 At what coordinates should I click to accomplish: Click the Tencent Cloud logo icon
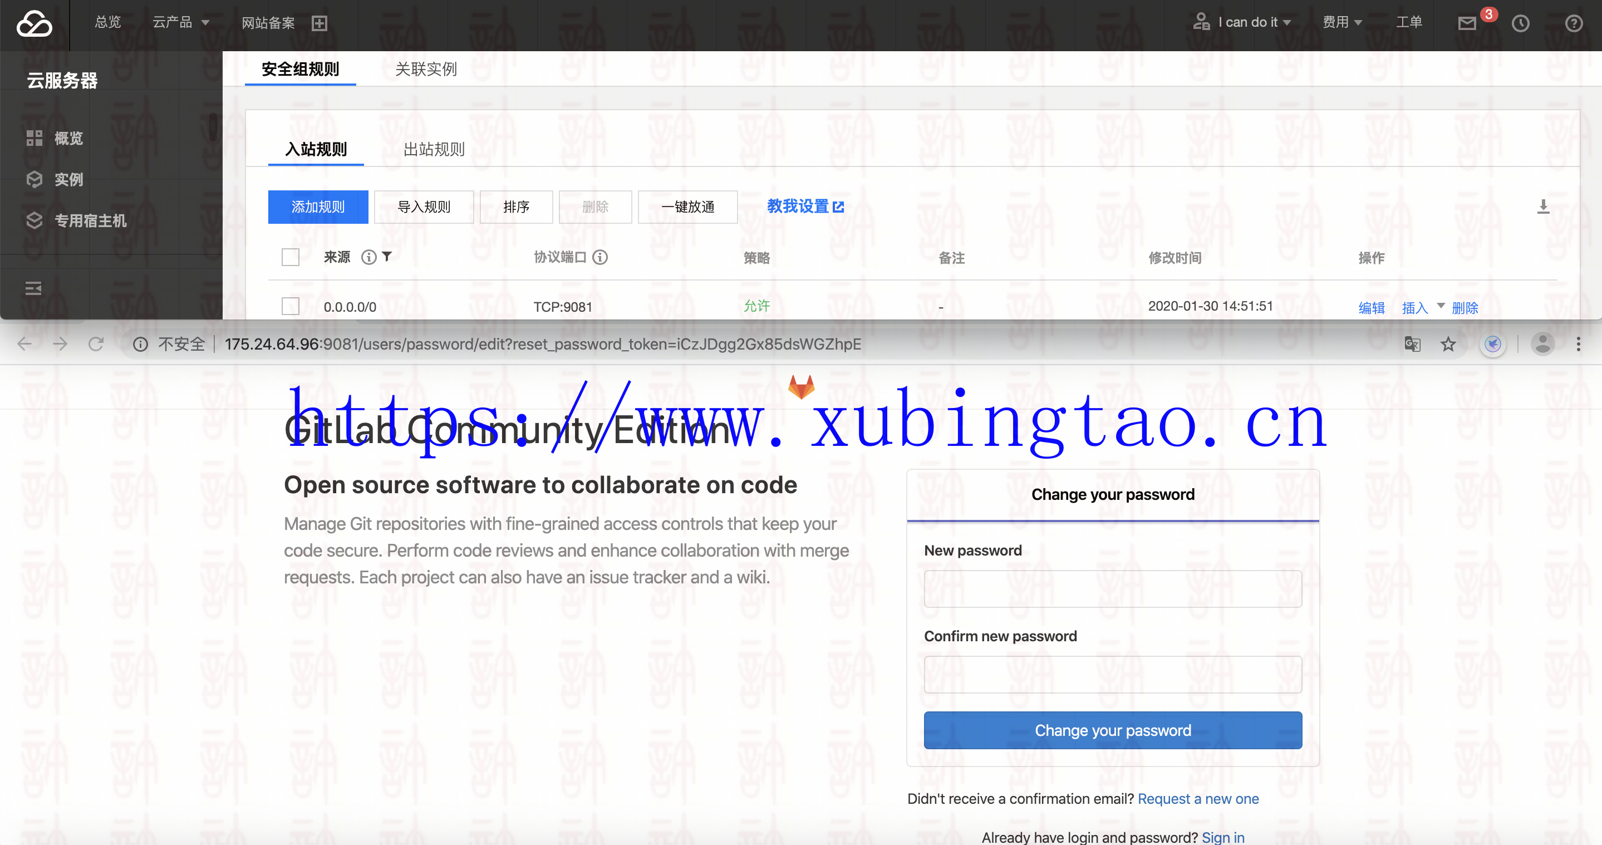[x=34, y=23]
